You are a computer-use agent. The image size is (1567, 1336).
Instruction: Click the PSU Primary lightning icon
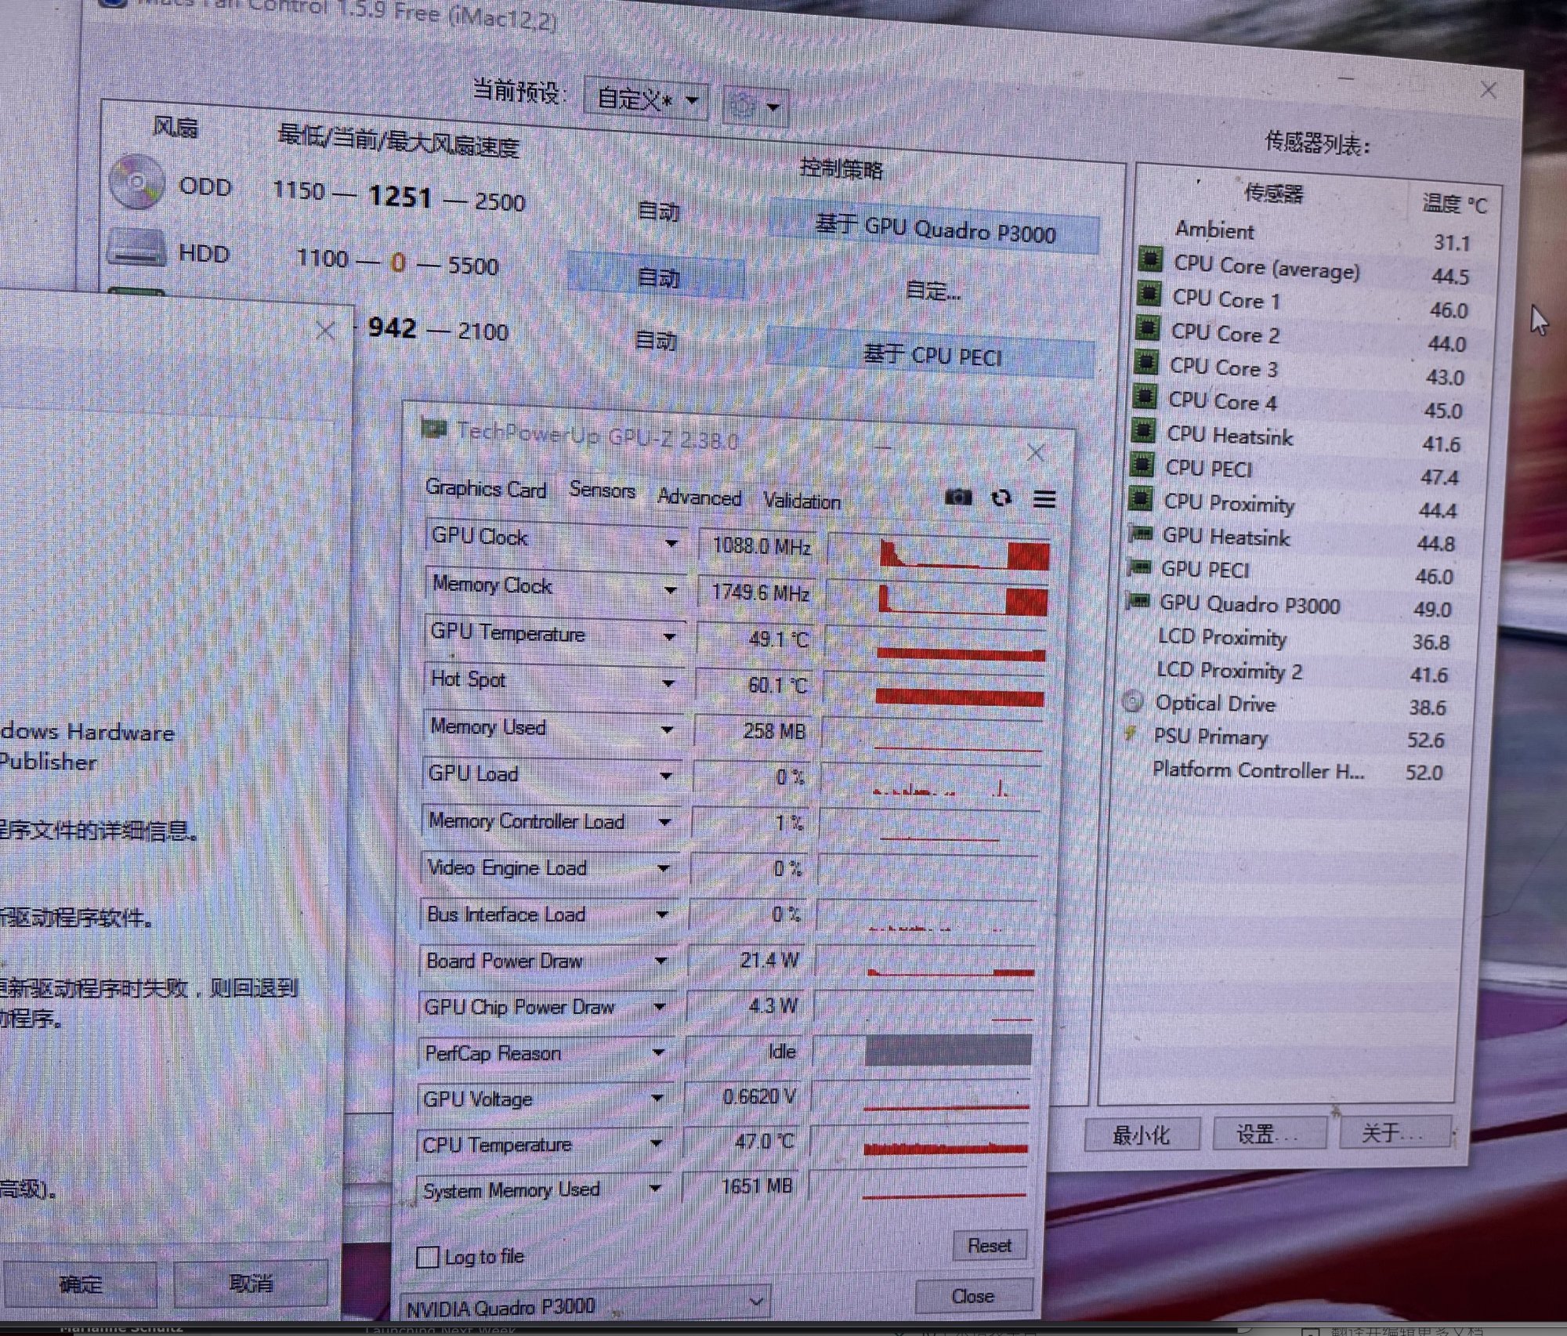click(1130, 733)
